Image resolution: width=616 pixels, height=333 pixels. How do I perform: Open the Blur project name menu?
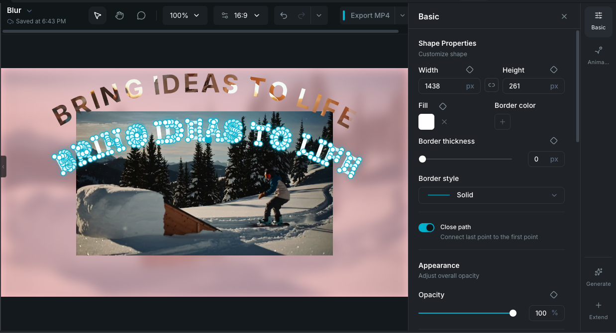click(19, 9)
